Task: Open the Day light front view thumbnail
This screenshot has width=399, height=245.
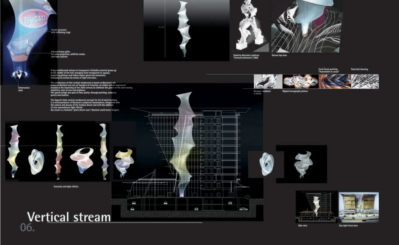Action: click(x=358, y=207)
